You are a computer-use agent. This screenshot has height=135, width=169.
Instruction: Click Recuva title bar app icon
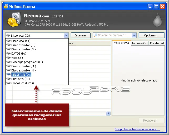(x=6, y=7)
